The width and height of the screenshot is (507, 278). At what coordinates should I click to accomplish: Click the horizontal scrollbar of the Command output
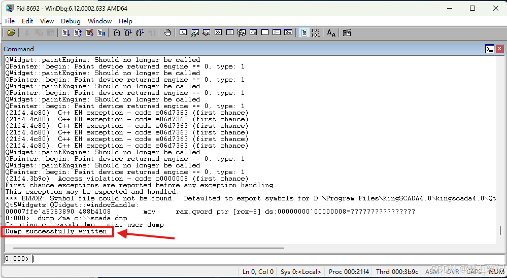coord(149,248)
